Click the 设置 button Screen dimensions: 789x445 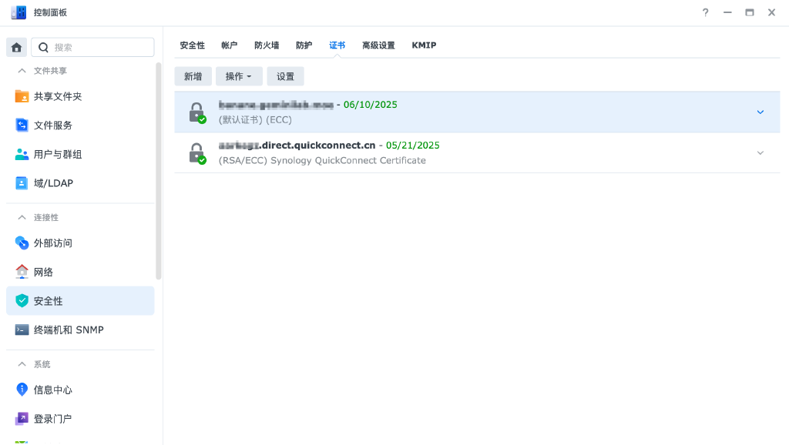pyautogui.click(x=285, y=76)
